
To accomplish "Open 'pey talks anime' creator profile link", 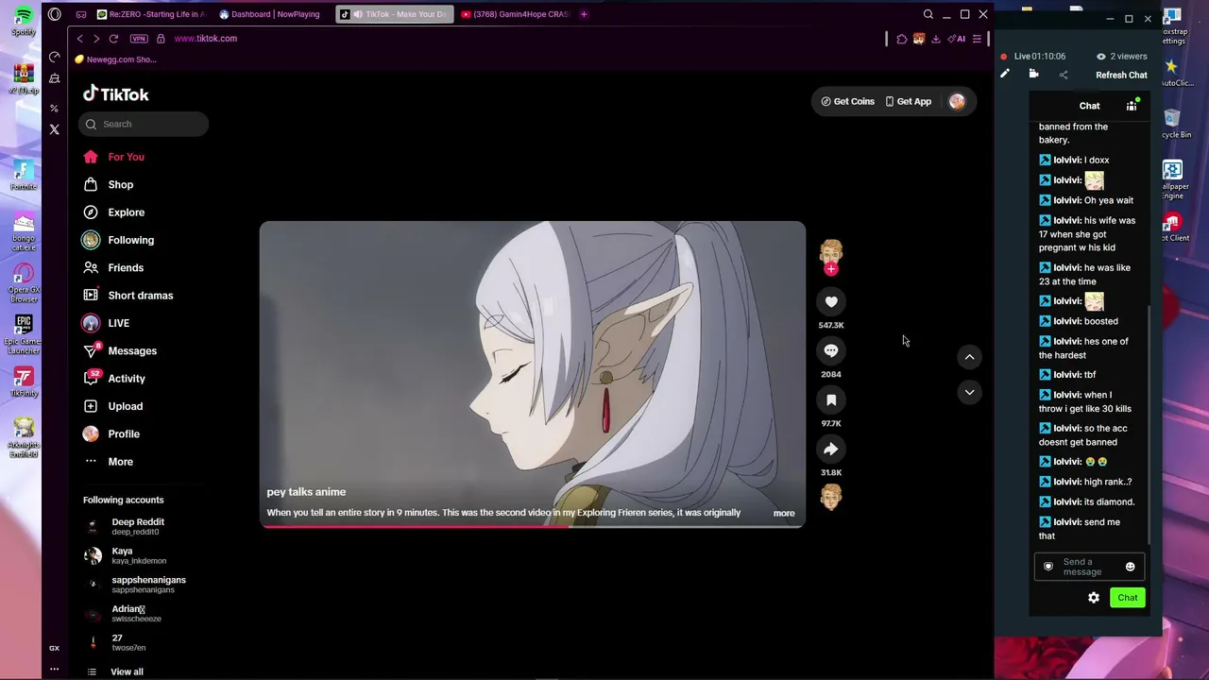I will (306, 492).
